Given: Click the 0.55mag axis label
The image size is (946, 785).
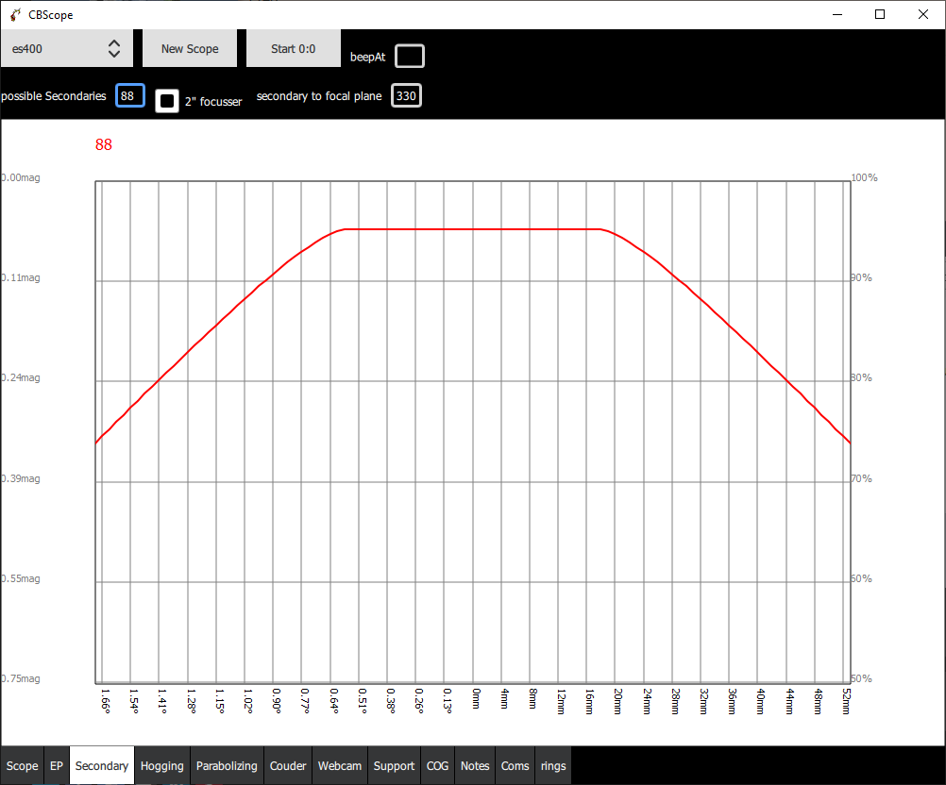Looking at the screenshot, I should 21,578.
